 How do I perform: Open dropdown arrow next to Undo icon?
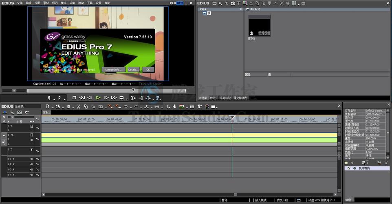[131, 108]
